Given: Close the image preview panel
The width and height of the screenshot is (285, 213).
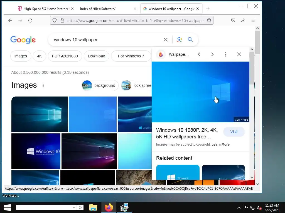Looking at the screenshot, I should 239,54.
